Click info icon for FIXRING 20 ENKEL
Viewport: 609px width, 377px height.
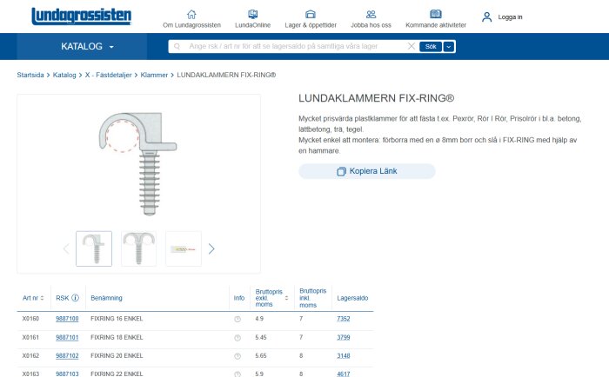click(x=238, y=356)
